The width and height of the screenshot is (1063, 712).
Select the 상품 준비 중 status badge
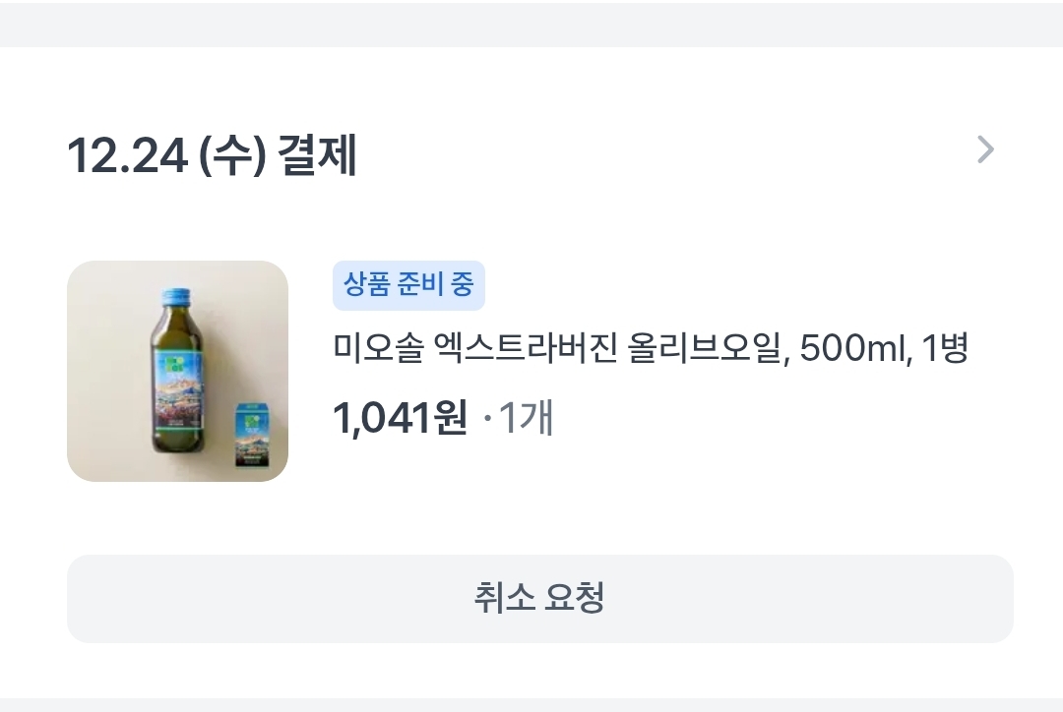(408, 285)
